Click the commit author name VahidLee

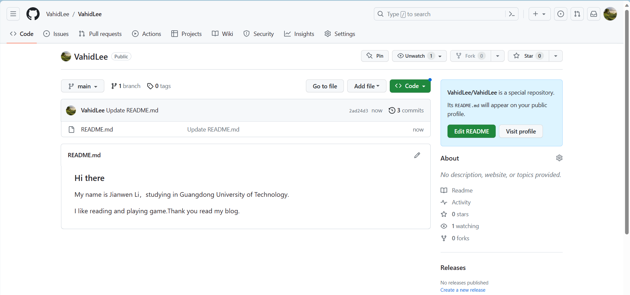[x=93, y=110]
